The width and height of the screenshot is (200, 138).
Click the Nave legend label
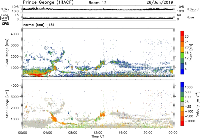(190, 17)
